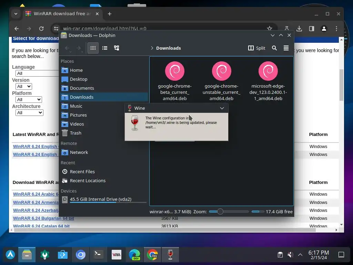This screenshot has height=265, width=353.
Task: Open Microsoft Edge Dev from taskbar
Action: pos(134,255)
